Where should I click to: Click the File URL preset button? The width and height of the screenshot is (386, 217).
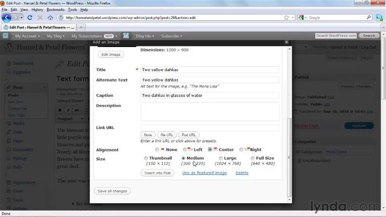(x=166, y=135)
